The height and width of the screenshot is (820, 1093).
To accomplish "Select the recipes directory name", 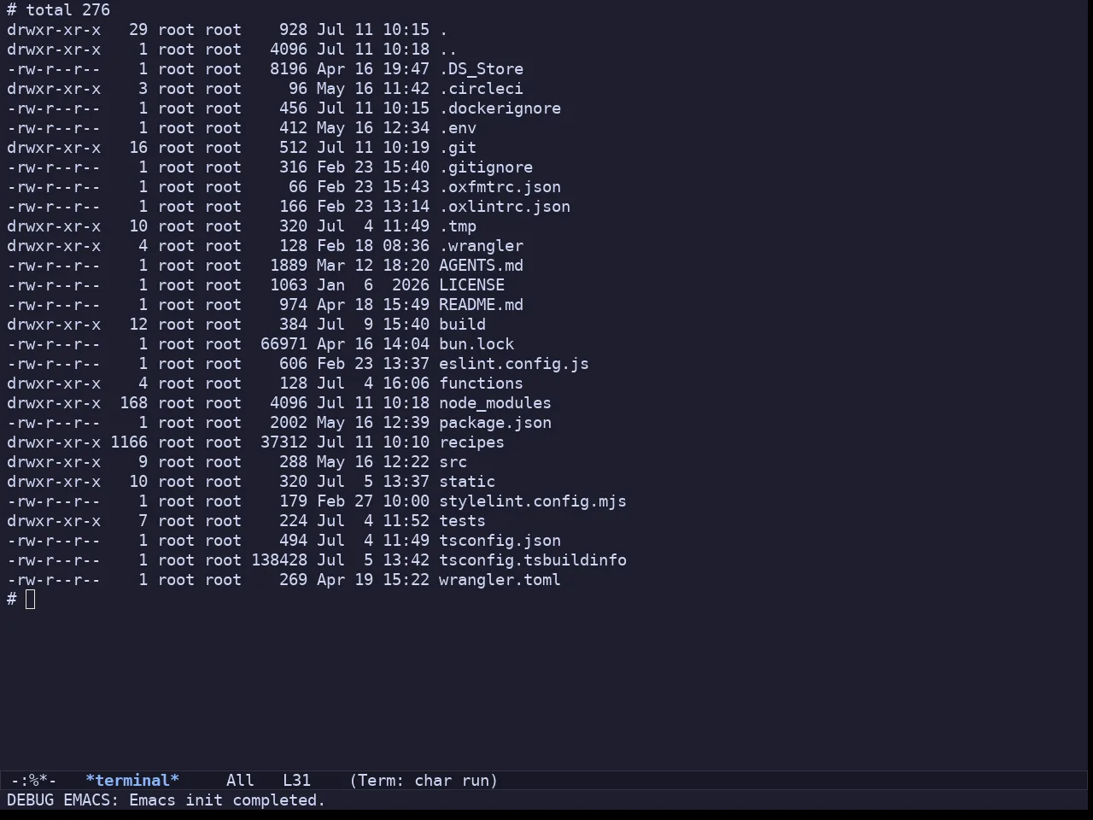I will click(x=471, y=442).
